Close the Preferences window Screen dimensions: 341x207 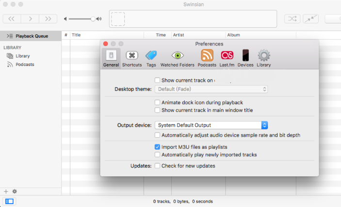pyautogui.click(x=106, y=44)
